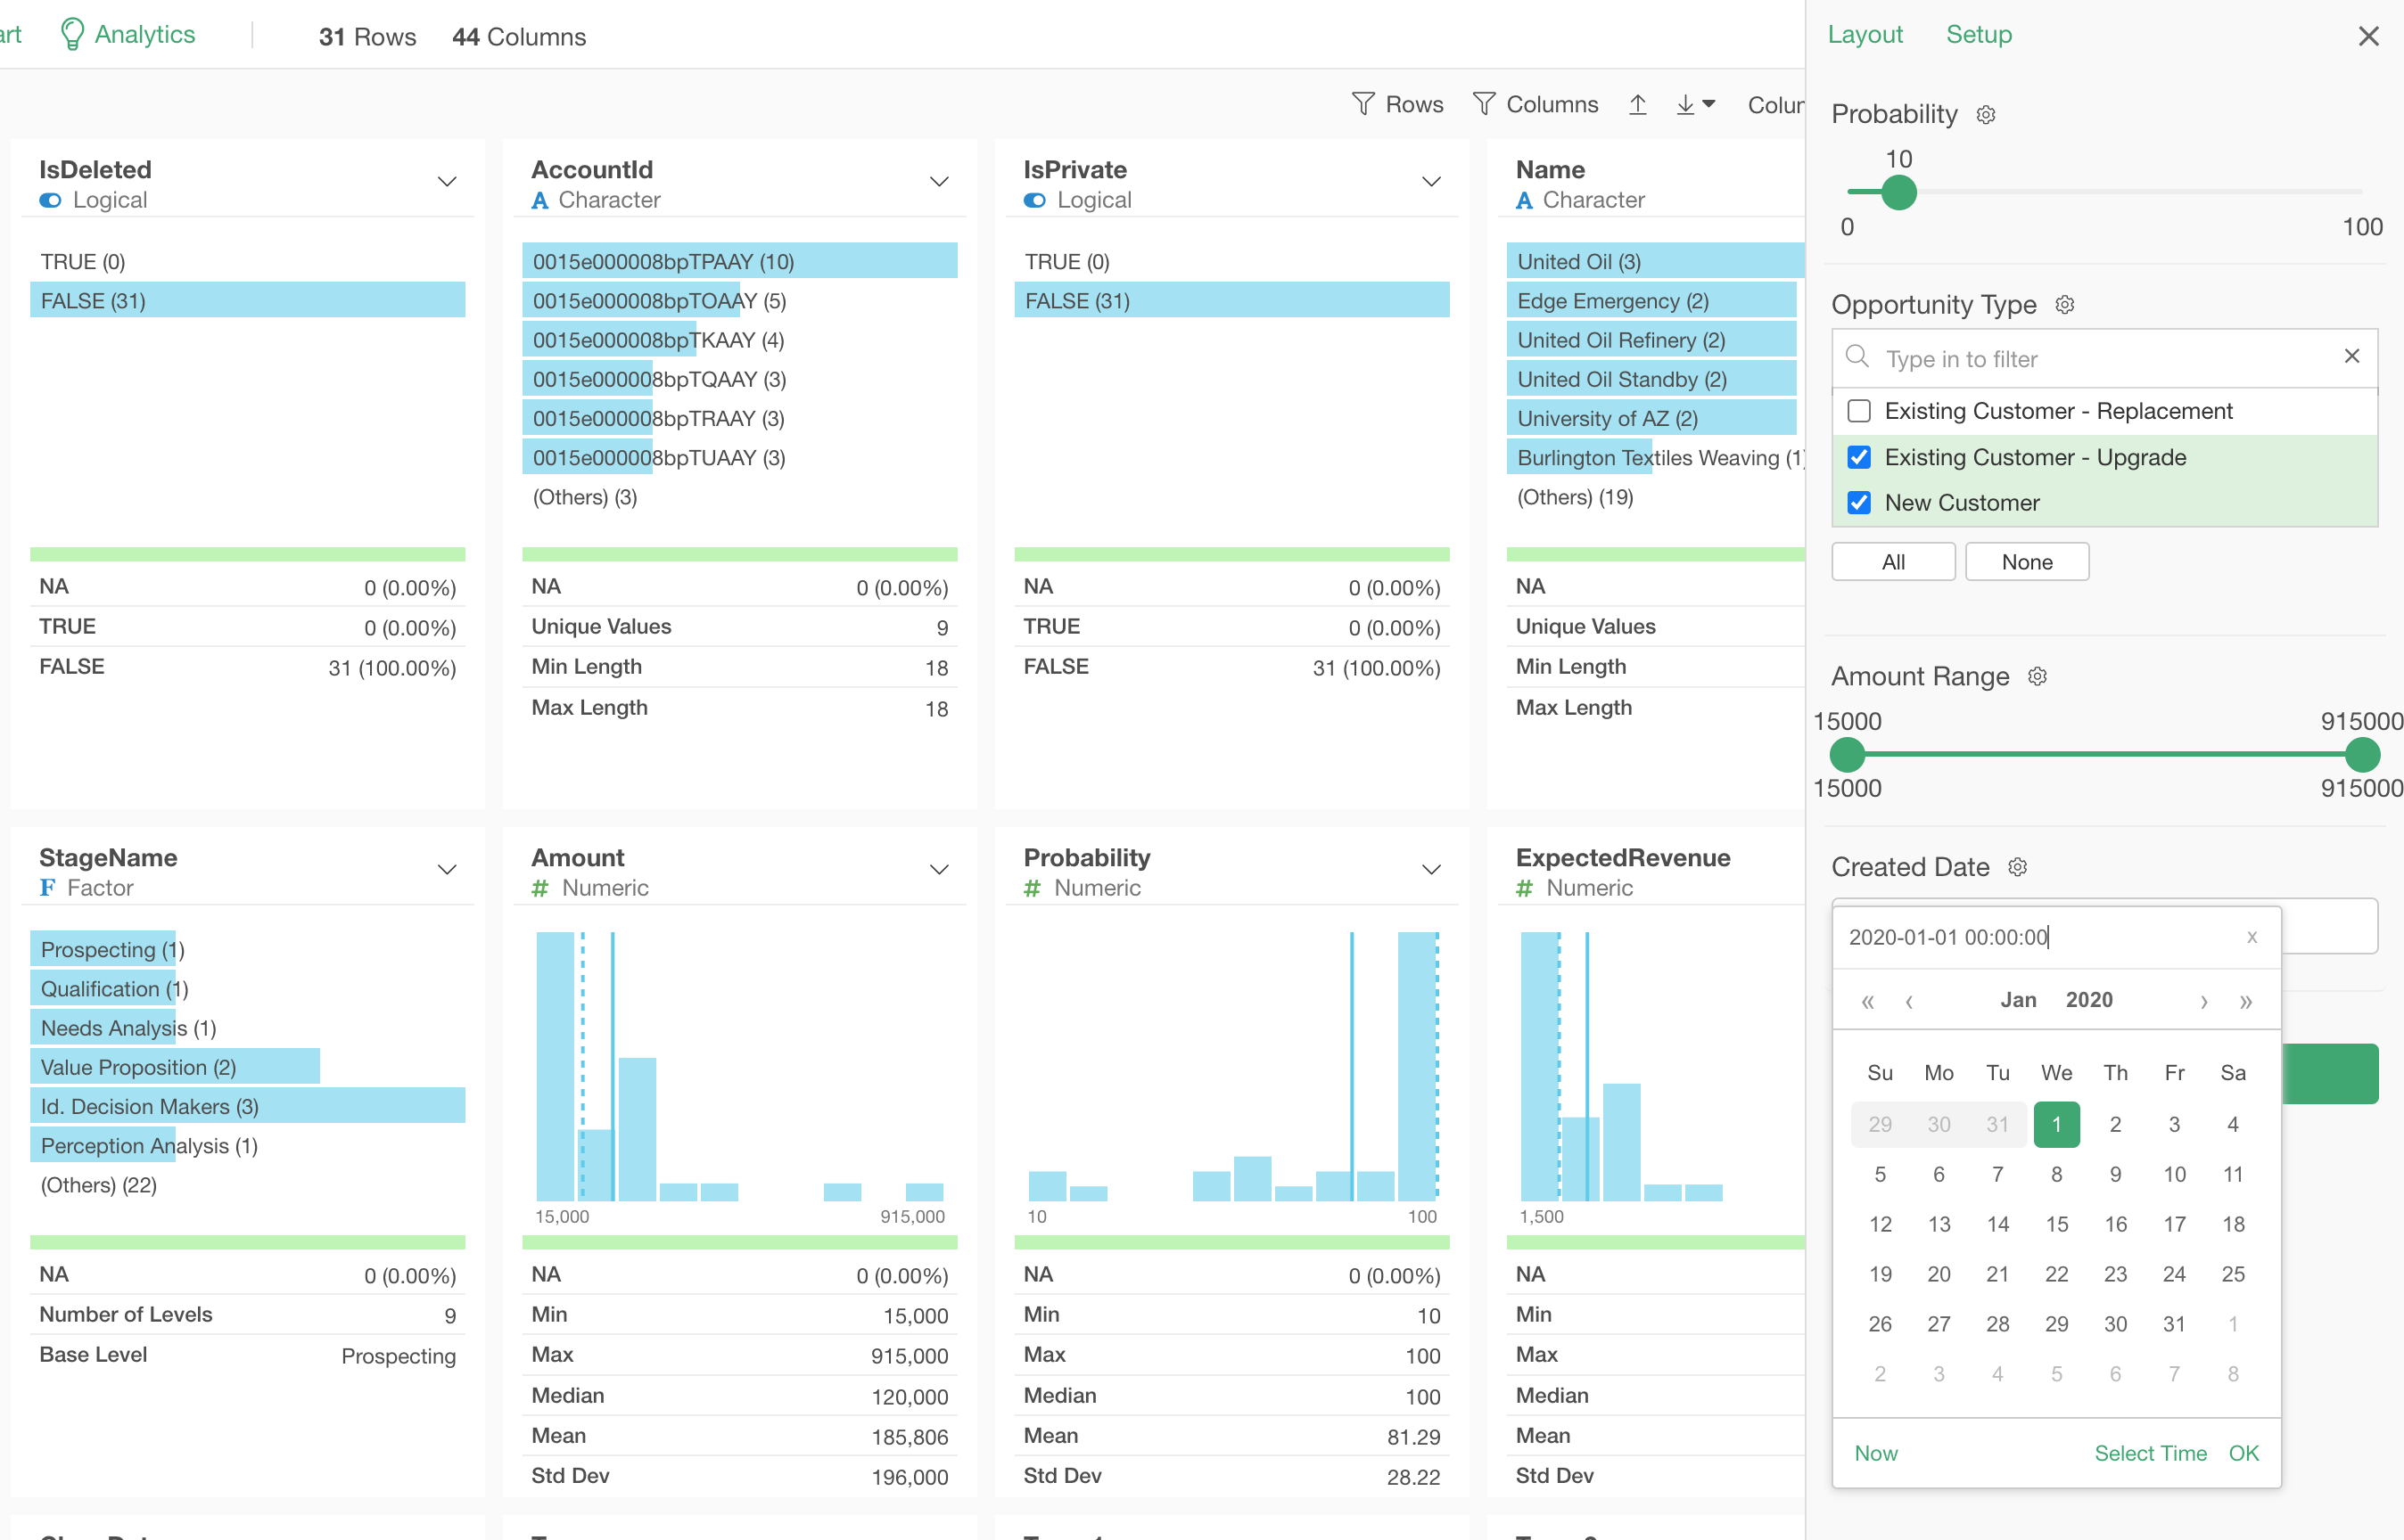Open Opportunity Type gear settings
Screen dimensions: 2404x1540
tap(2065, 305)
